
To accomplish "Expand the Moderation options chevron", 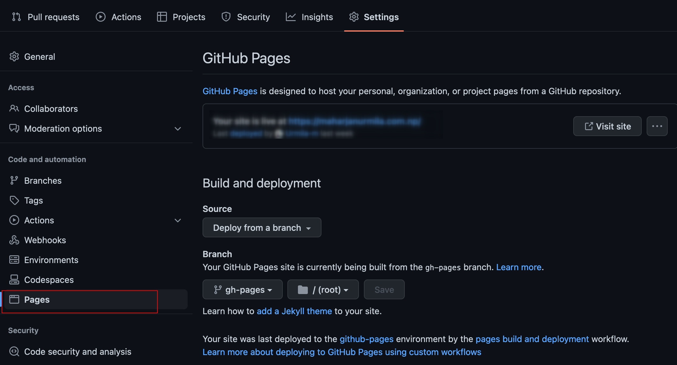I will click(178, 129).
